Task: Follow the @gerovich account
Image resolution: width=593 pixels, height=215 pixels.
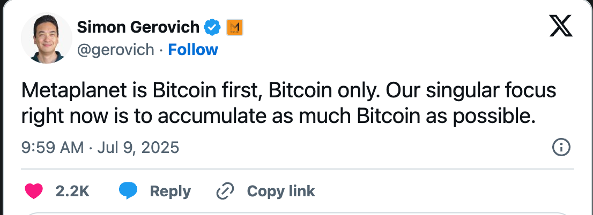Action: pos(192,50)
